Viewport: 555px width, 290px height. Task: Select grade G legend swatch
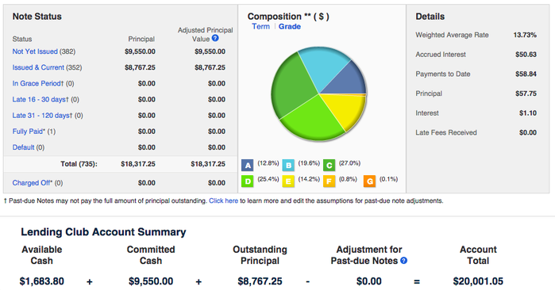pyautogui.click(x=369, y=181)
